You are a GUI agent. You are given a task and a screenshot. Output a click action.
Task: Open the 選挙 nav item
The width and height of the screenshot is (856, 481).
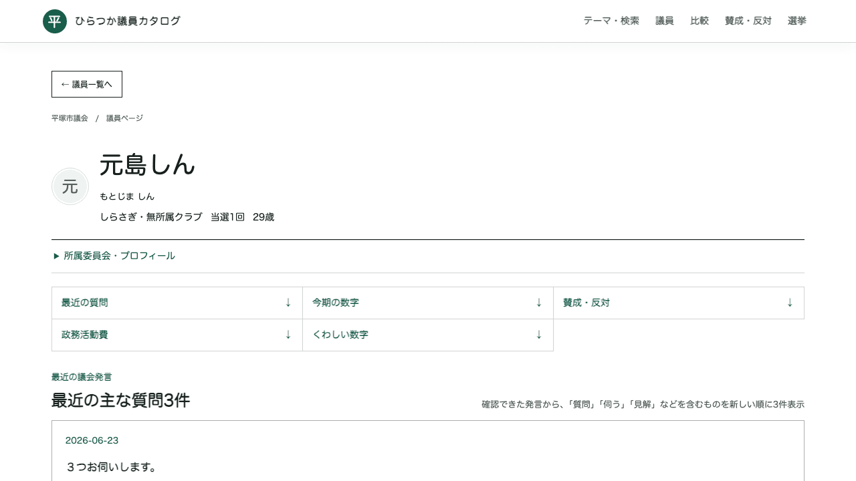pyautogui.click(x=797, y=21)
